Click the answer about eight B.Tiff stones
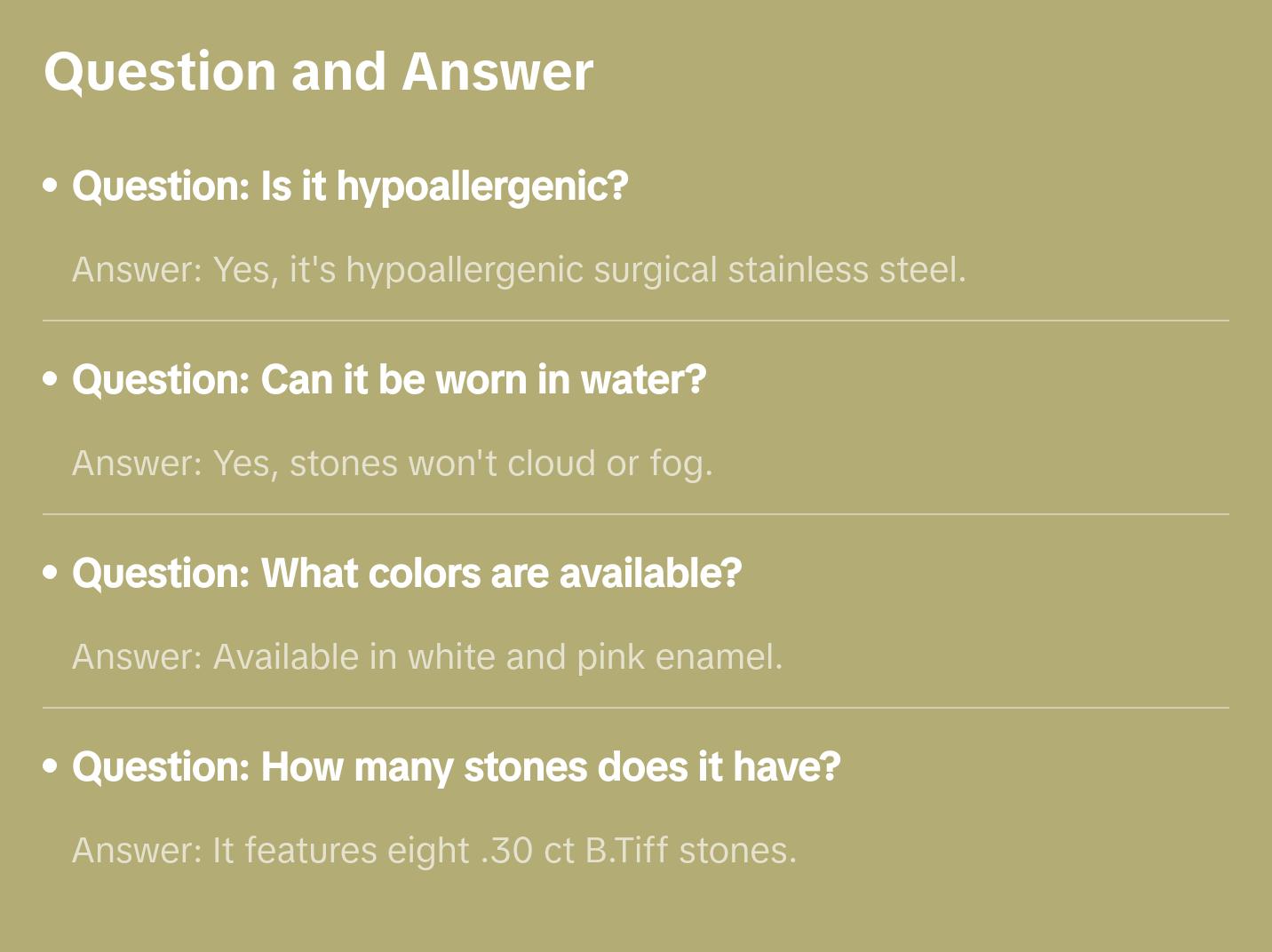Screen dimensions: 1272x952 [434, 851]
